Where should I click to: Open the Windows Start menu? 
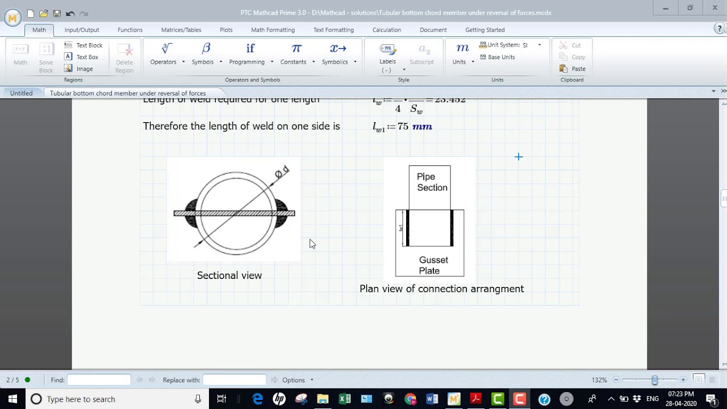(x=12, y=399)
